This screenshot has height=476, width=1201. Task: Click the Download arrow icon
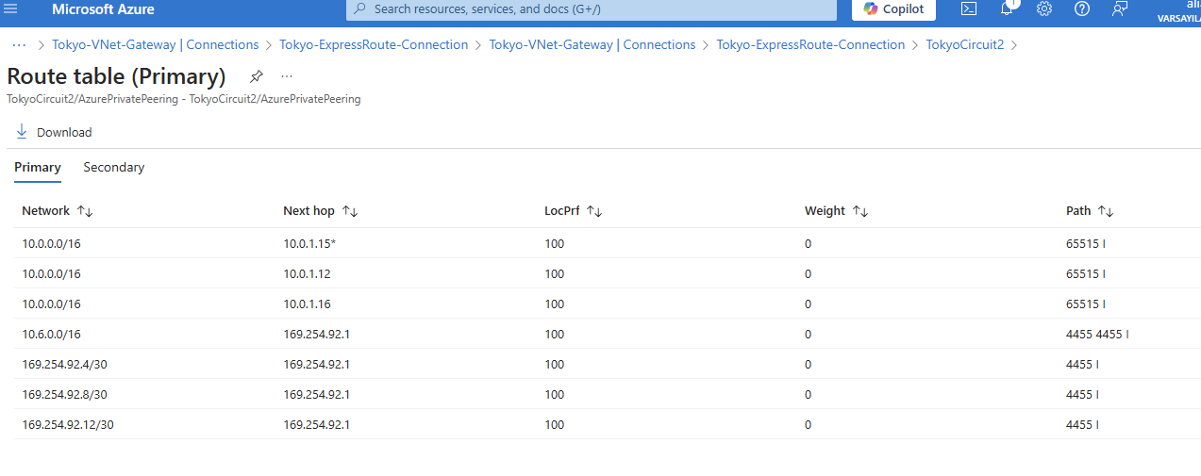[22, 132]
